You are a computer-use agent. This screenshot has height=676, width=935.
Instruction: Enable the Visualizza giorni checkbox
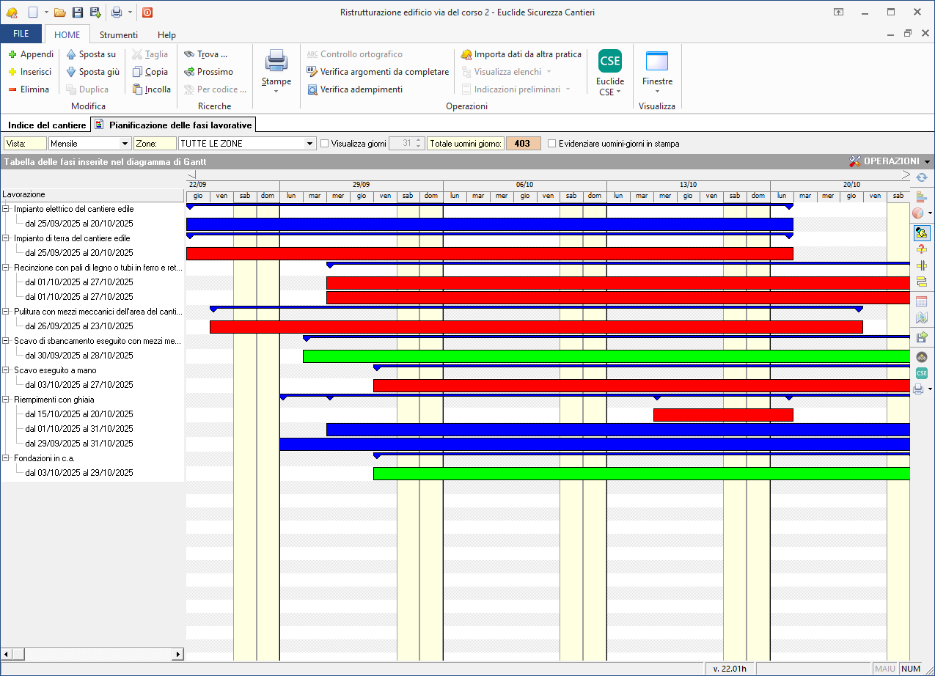[x=325, y=144]
